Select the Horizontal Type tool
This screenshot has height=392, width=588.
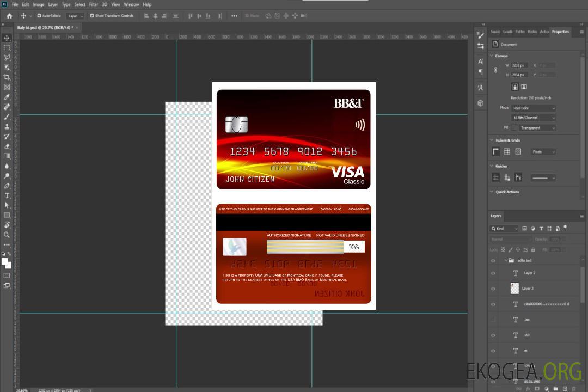(7, 195)
